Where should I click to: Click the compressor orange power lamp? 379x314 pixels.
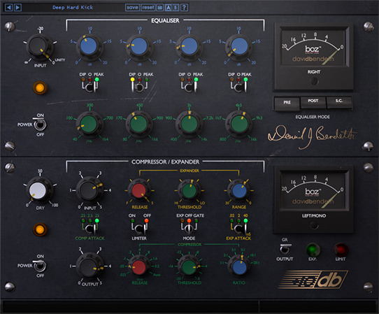click(40, 229)
